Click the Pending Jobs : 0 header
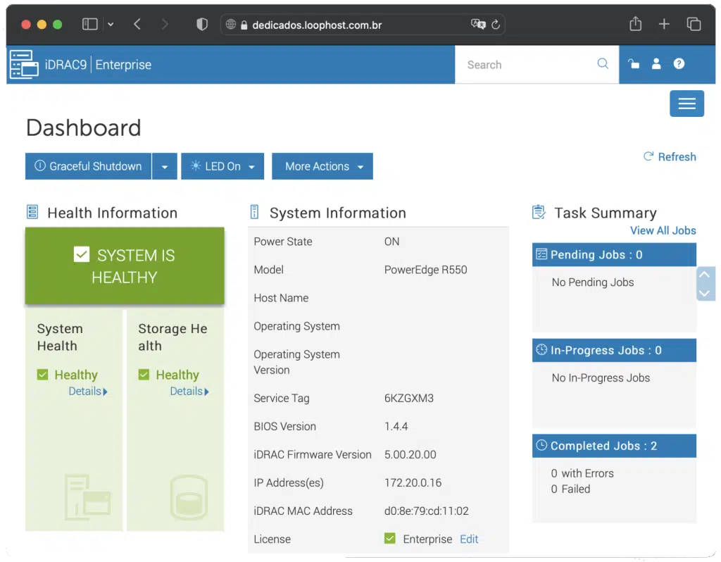This screenshot has height=562, width=721. click(x=614, y=255)
